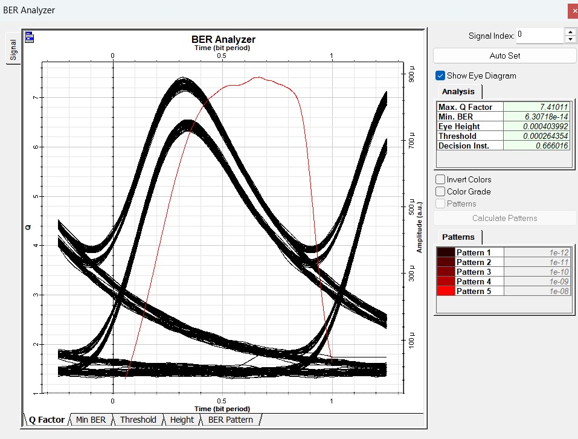Decrease Signal Index with down arrow
Viewport: 578px width, 439px height.
pos(570,40)
